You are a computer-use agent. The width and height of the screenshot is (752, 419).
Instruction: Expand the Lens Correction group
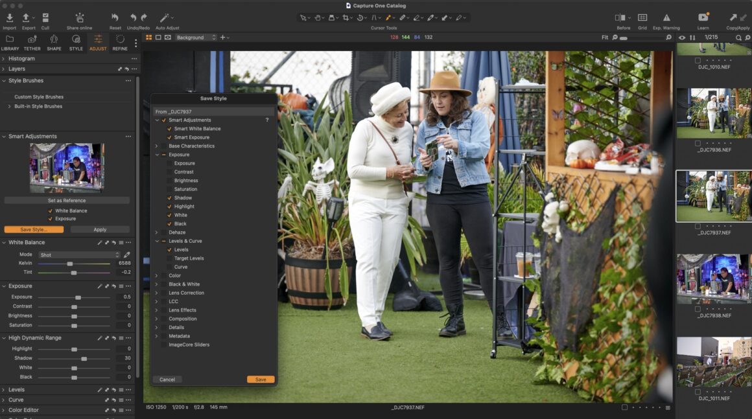pos(156,293)
